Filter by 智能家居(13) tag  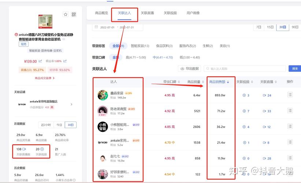tap(140, 46)
